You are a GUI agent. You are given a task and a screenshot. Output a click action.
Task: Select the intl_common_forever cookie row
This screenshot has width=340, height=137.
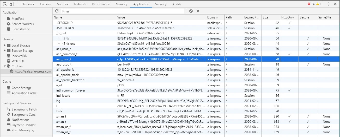(196, 90)
